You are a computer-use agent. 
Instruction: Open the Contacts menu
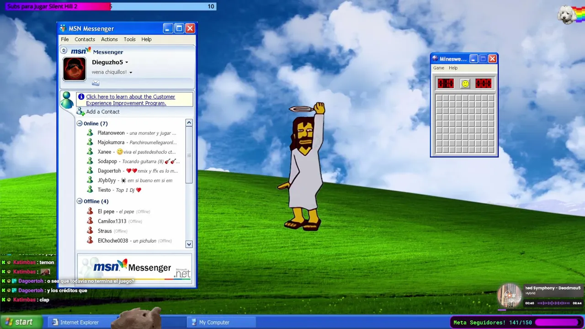tap(85, 39)
